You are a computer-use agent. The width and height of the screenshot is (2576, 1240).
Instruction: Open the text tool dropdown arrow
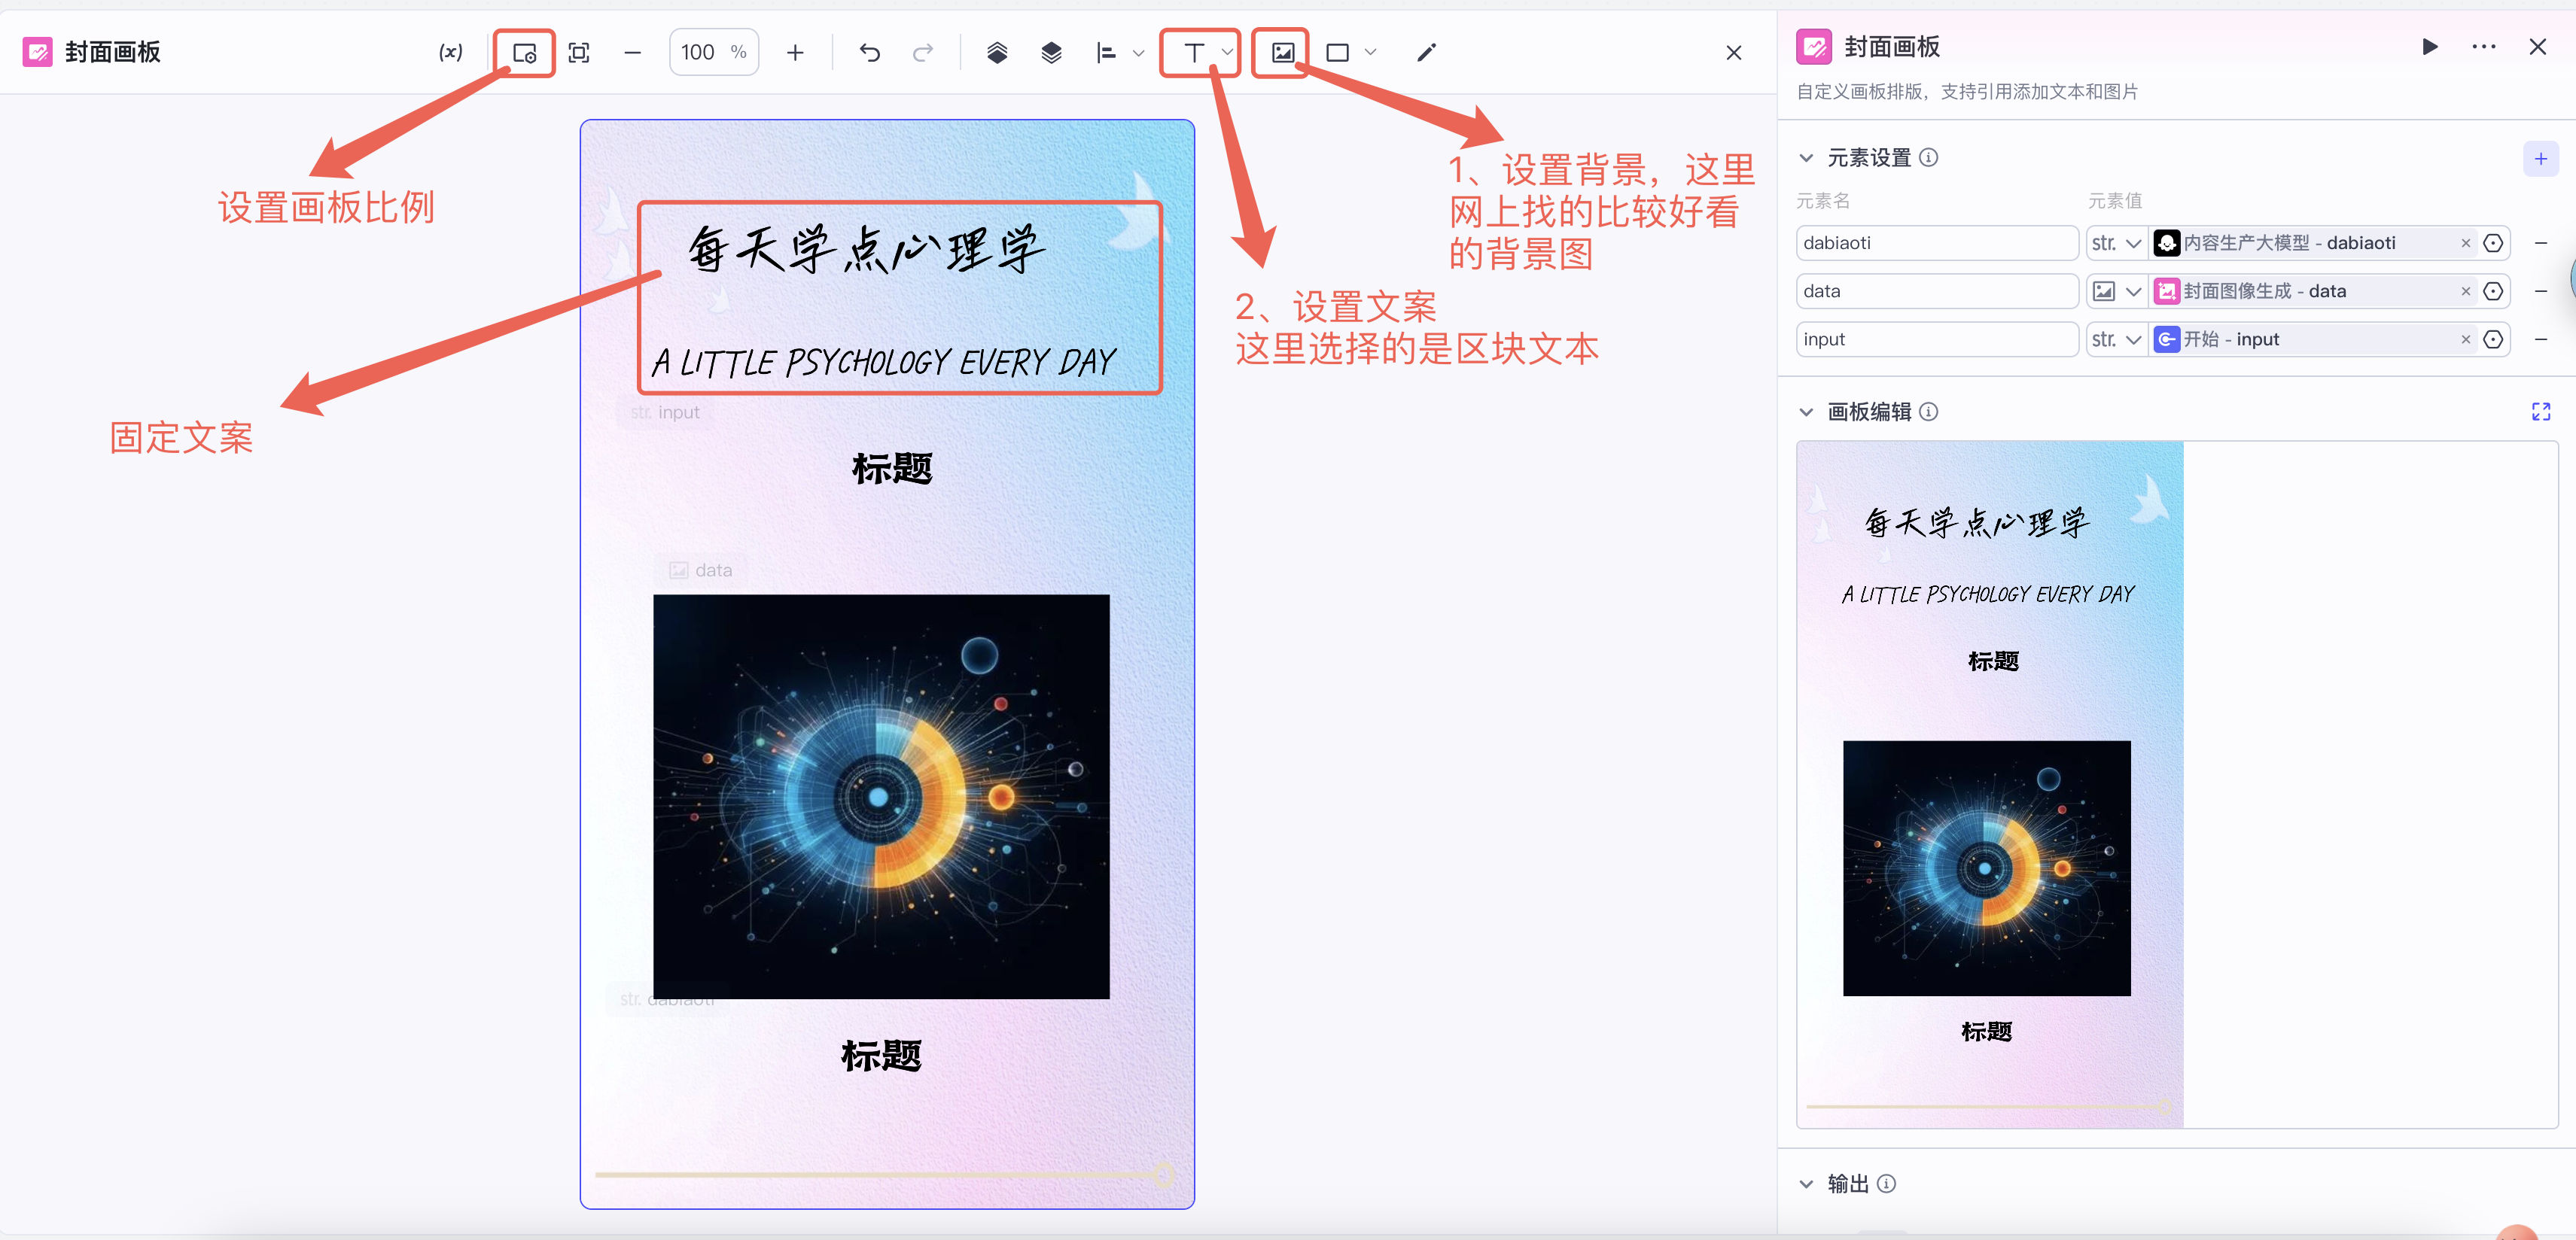[x=1227, y=53]
